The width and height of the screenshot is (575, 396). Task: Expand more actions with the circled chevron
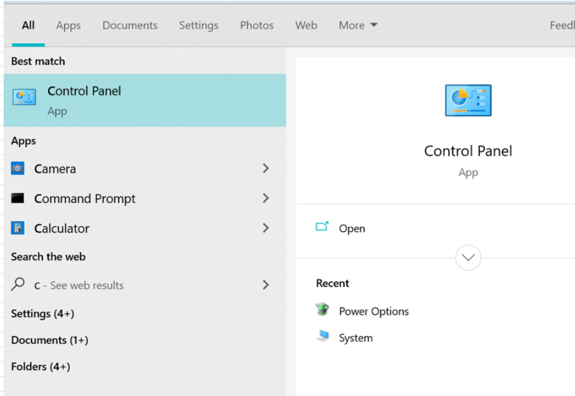coord(468,257)
